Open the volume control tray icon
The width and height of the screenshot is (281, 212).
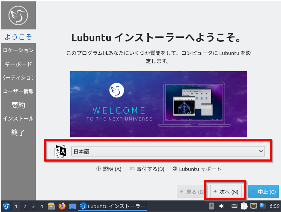pyautogui.click(x=221, y=206)
